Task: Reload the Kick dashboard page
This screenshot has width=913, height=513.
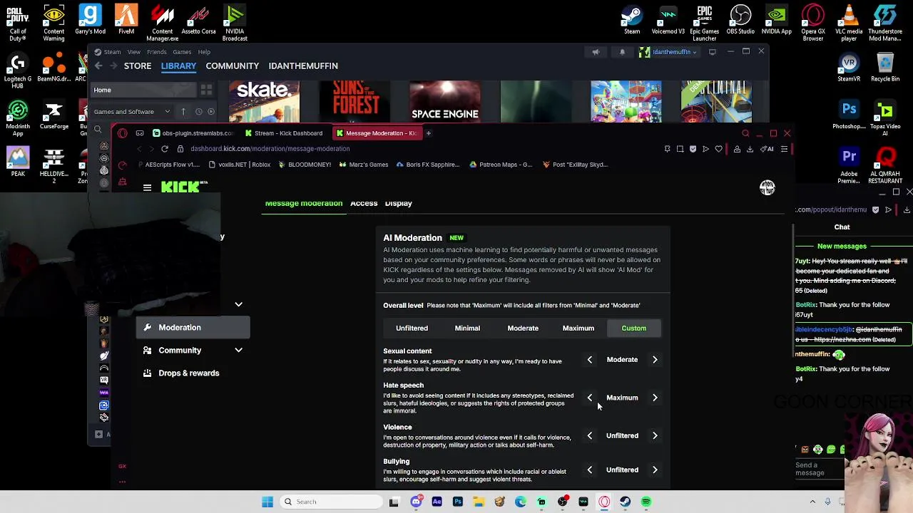Action: [x=165, y=149]
